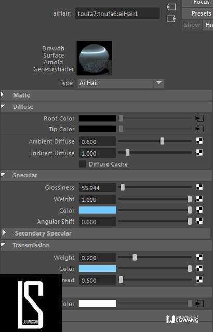213x332 pixels.
Task: Click the Angular Shift slider handle
Action: coord(190,221)
